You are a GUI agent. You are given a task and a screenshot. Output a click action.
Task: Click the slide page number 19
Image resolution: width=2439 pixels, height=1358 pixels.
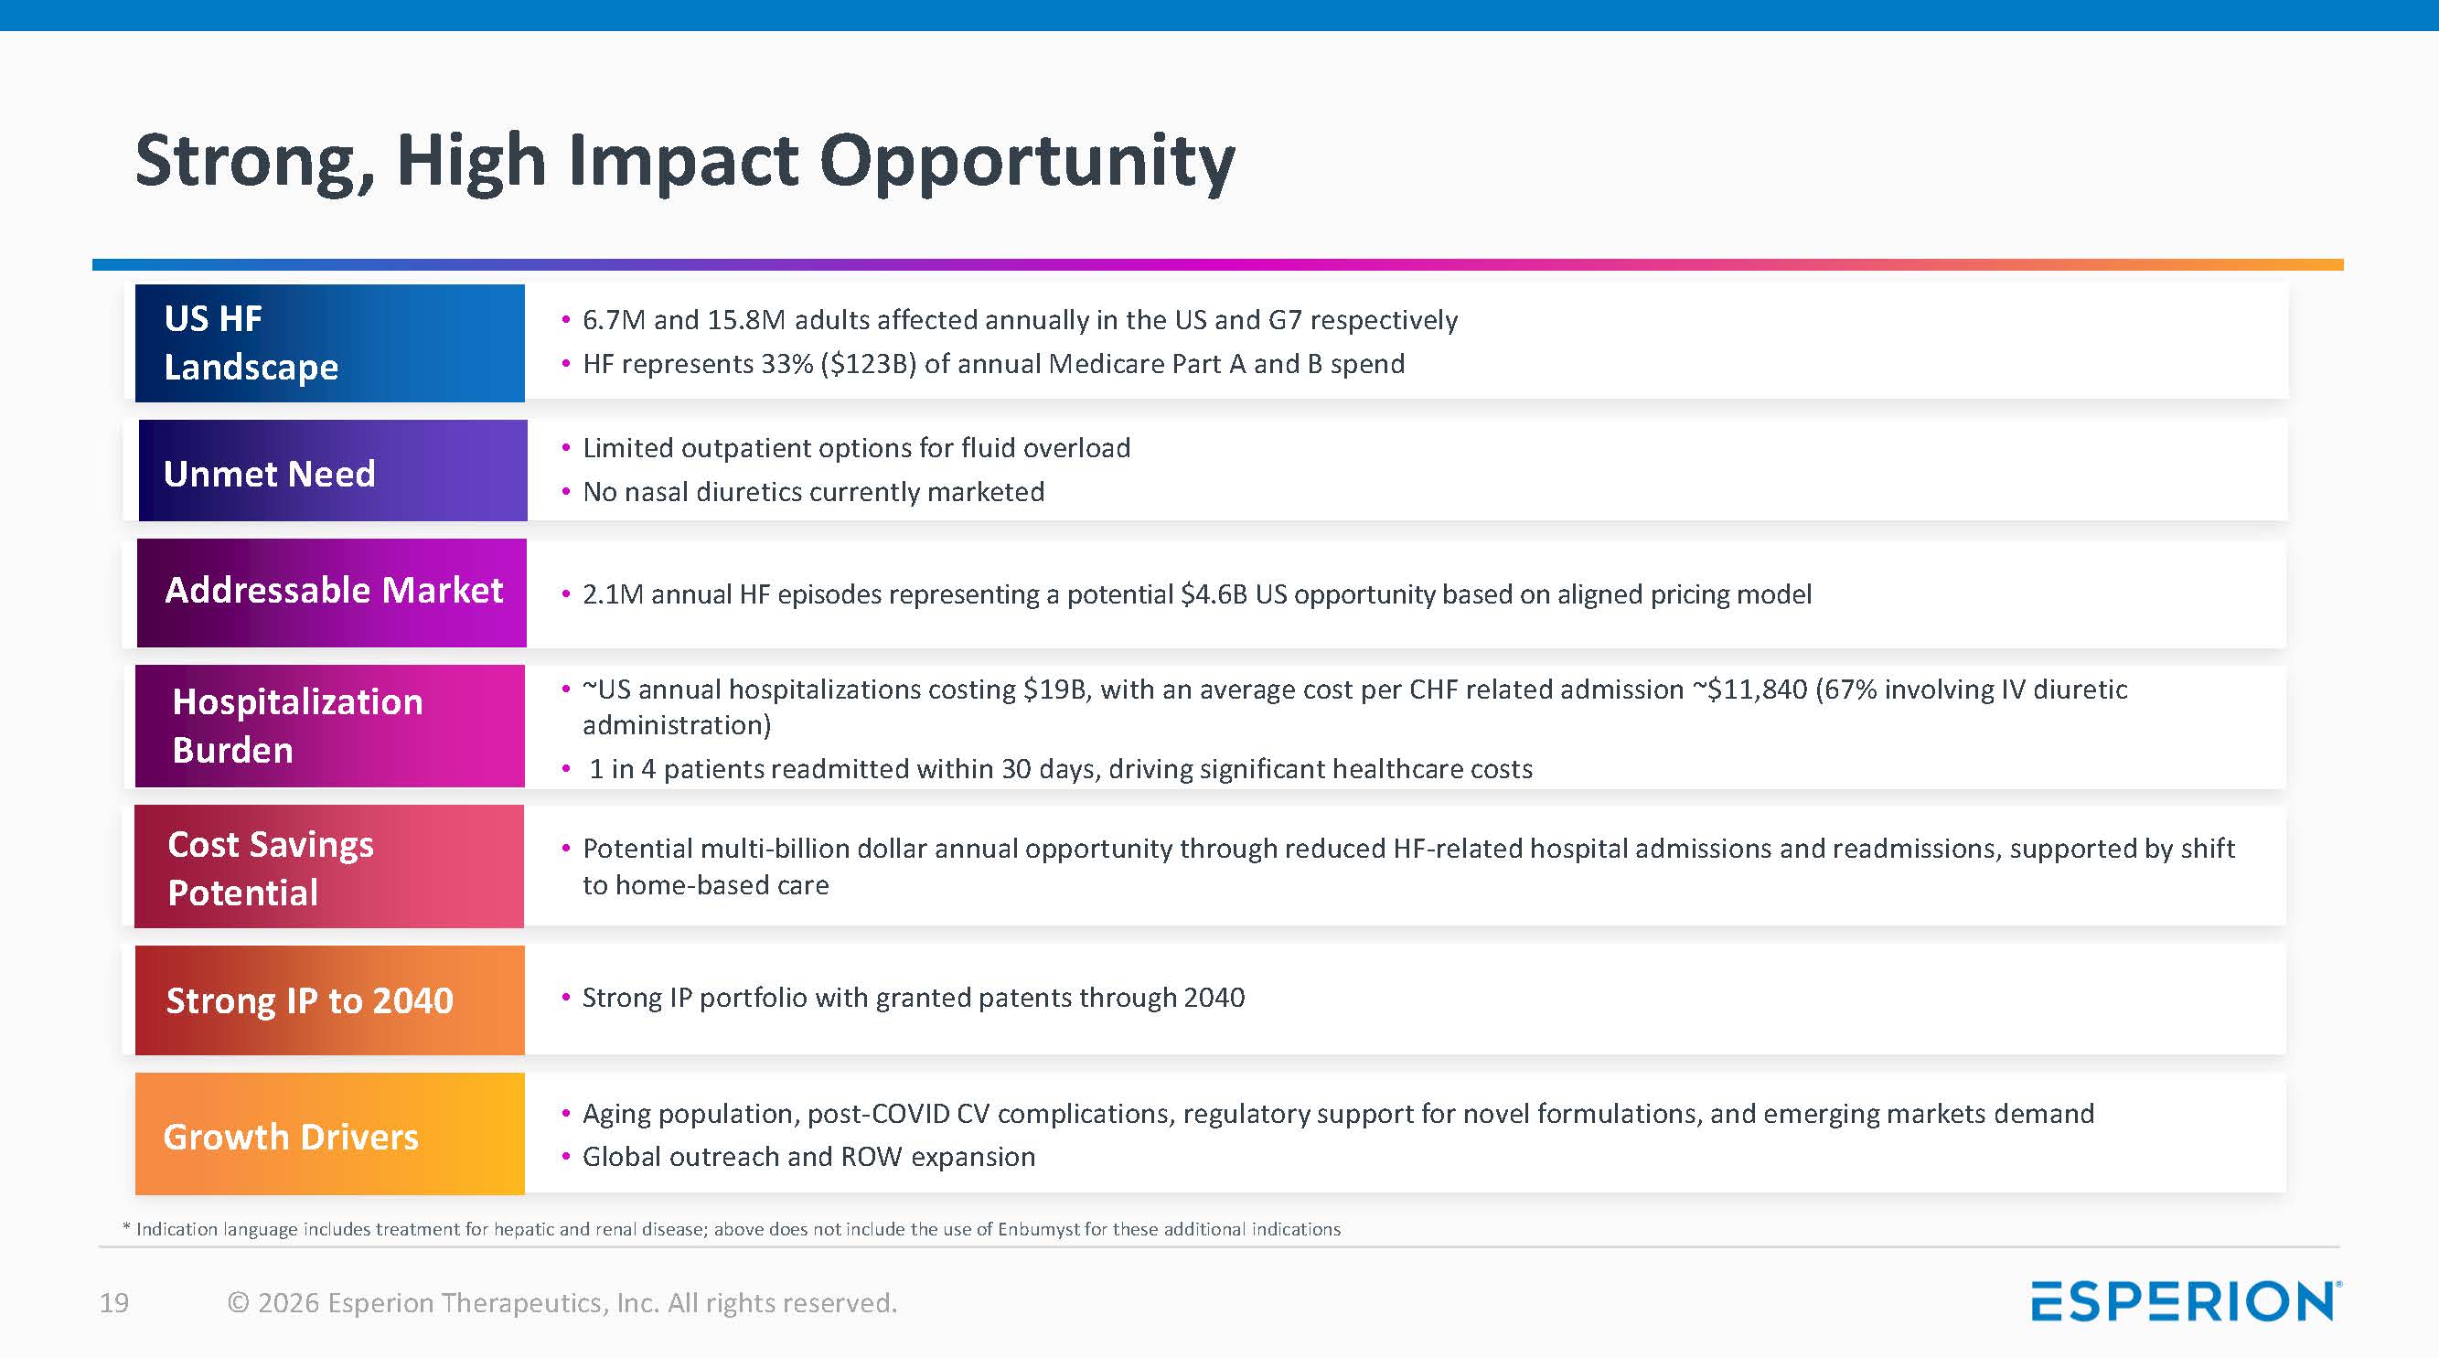[114, 1303]
